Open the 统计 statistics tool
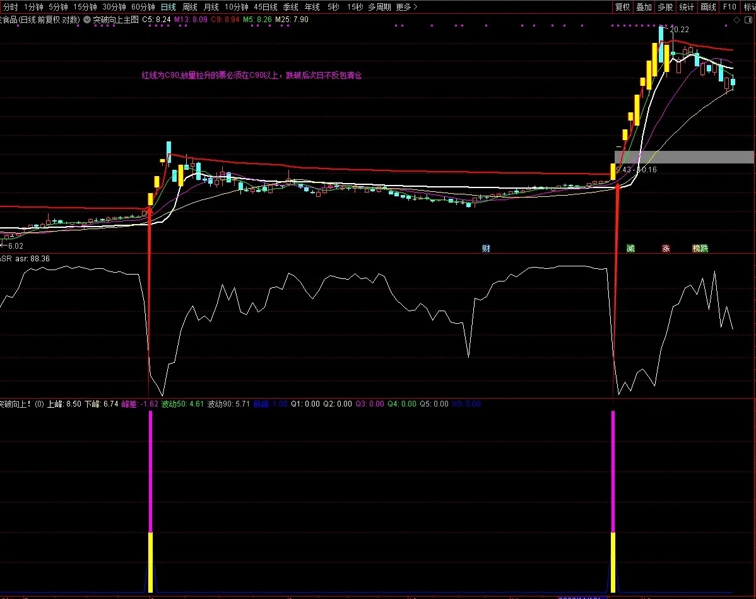The width and height of the screenshot is (756, 599). [687, 7]
